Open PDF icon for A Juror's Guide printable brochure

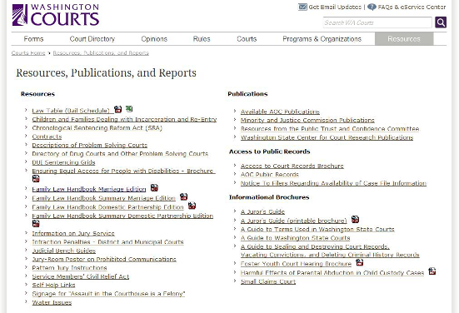tap(355, 219)
